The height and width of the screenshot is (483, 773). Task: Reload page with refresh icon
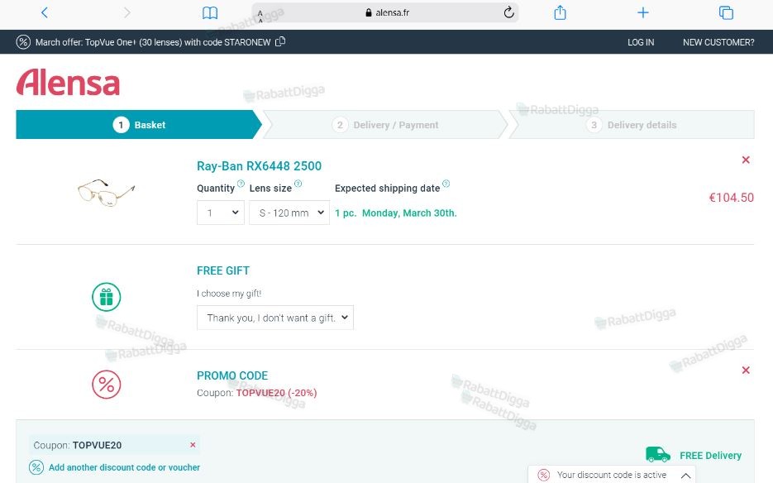[x=508, y=12]
